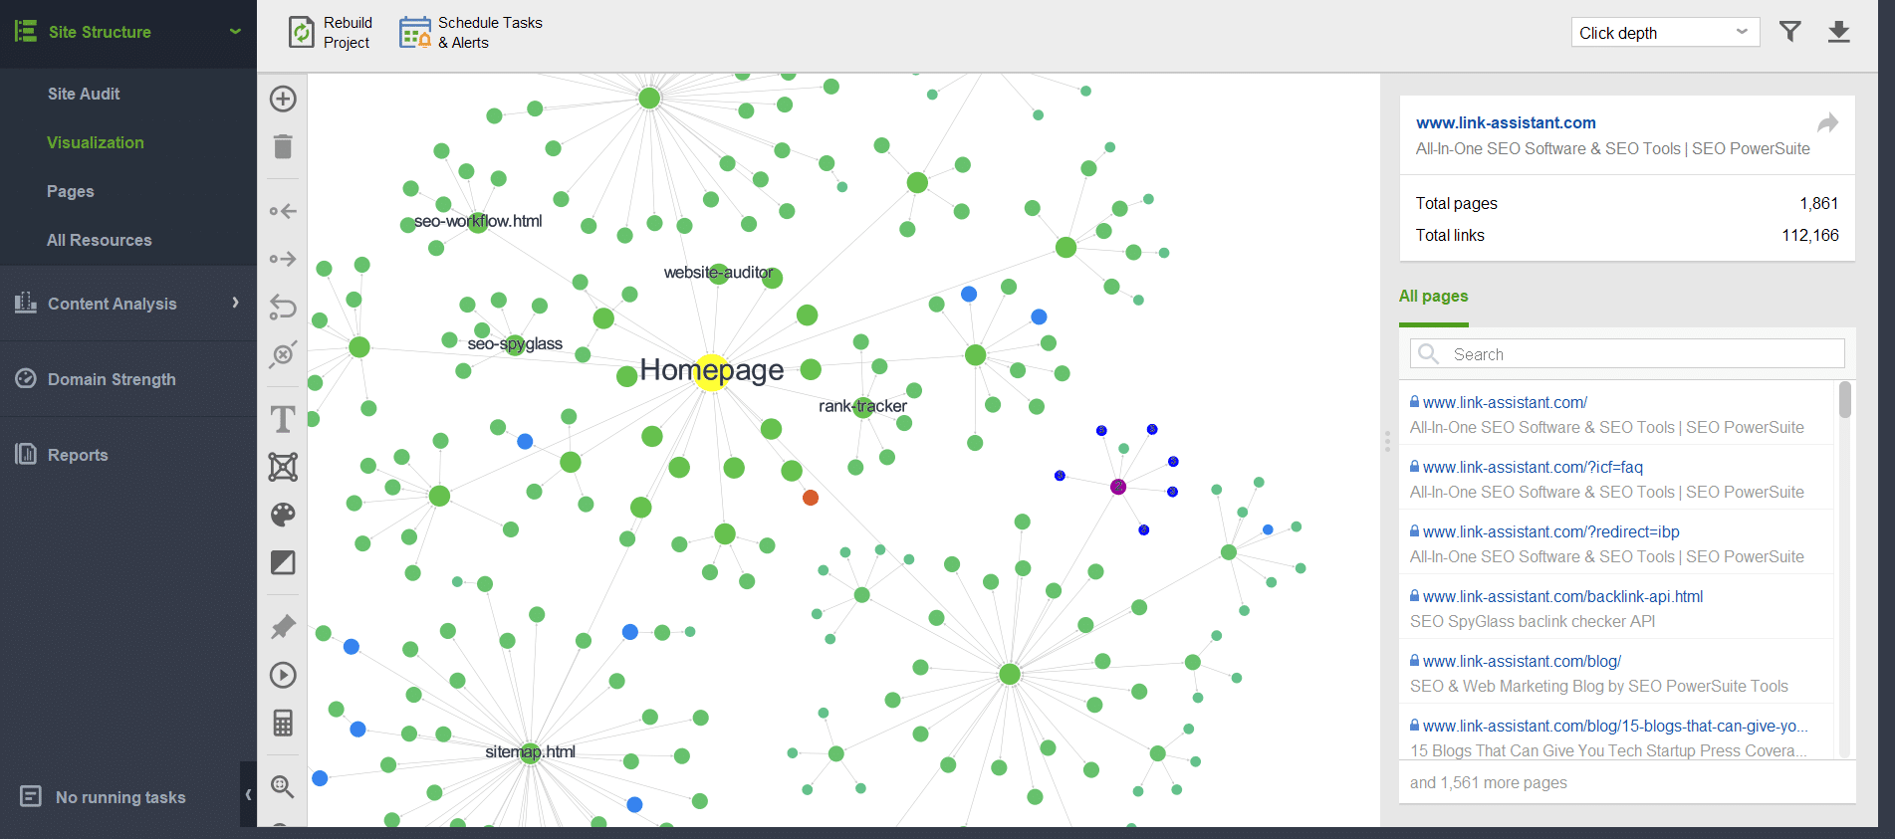Click the purple node in graph

1118,487
